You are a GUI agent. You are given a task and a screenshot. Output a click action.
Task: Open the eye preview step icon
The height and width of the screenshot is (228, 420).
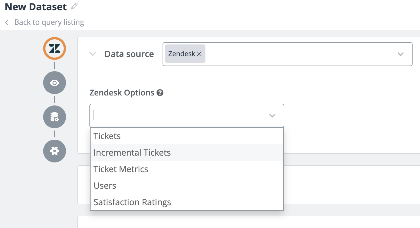pos(55,83)
